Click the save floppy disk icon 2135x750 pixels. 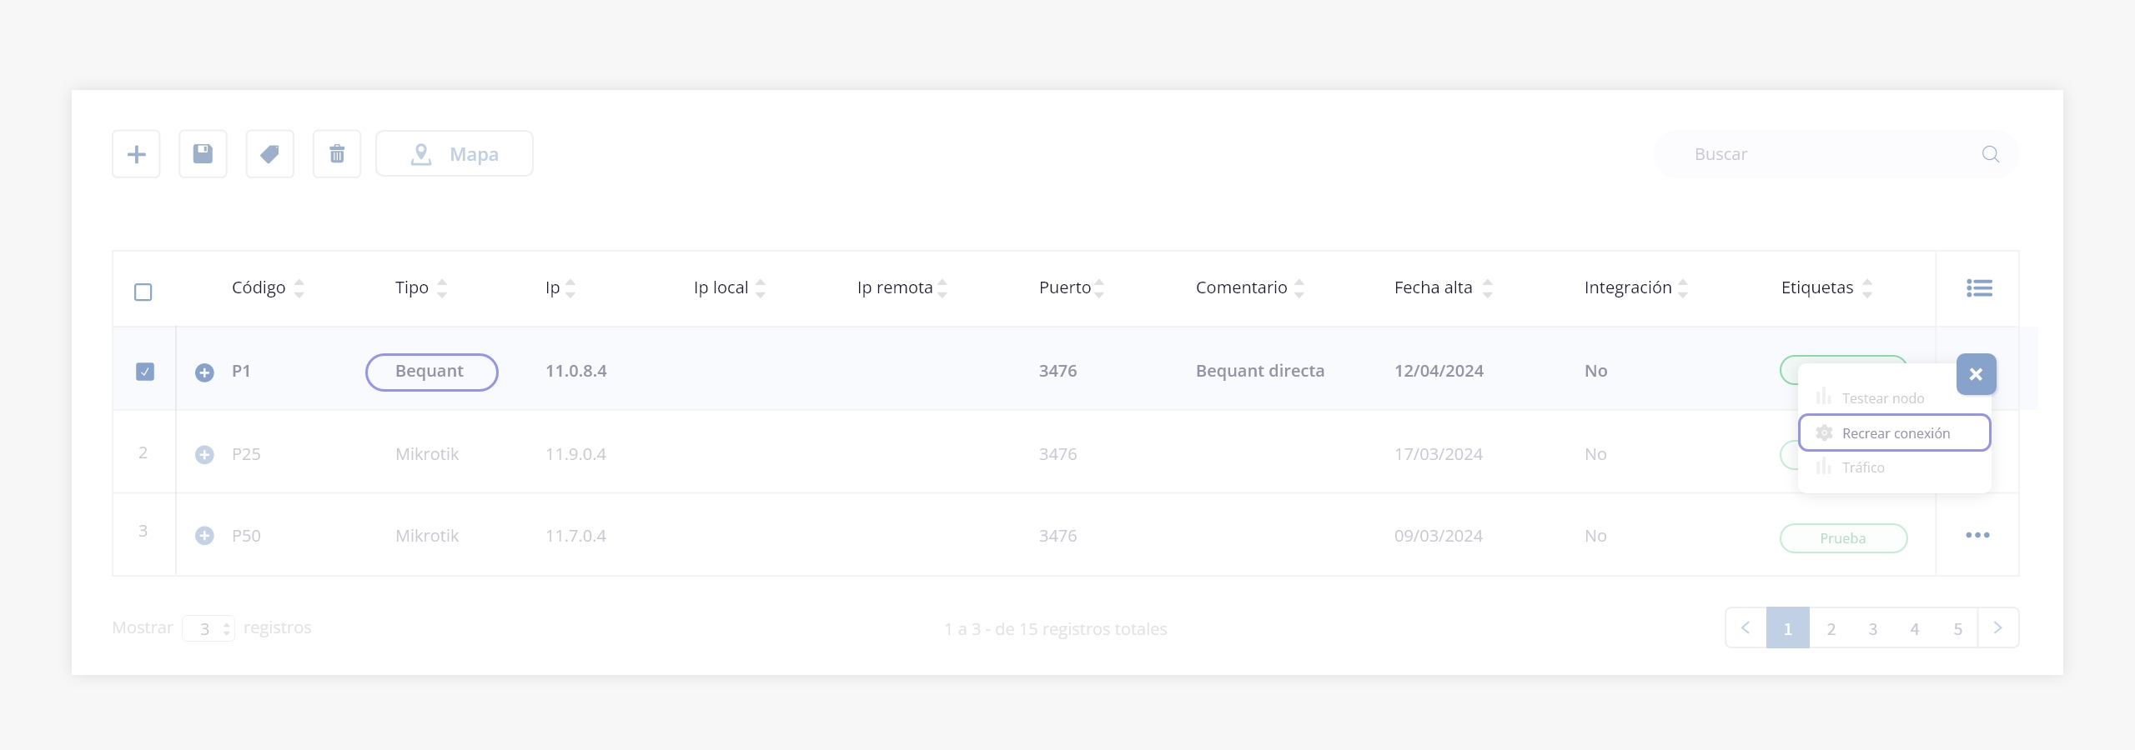(203, 154)
